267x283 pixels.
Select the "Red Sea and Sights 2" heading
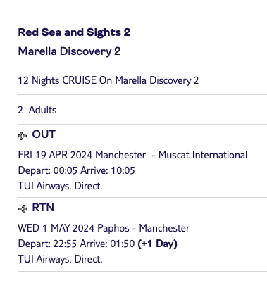(74, 32)
